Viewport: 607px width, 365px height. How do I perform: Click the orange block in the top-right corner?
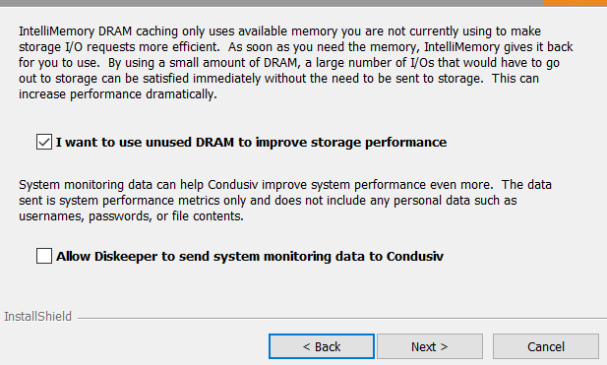coord(575,3)
